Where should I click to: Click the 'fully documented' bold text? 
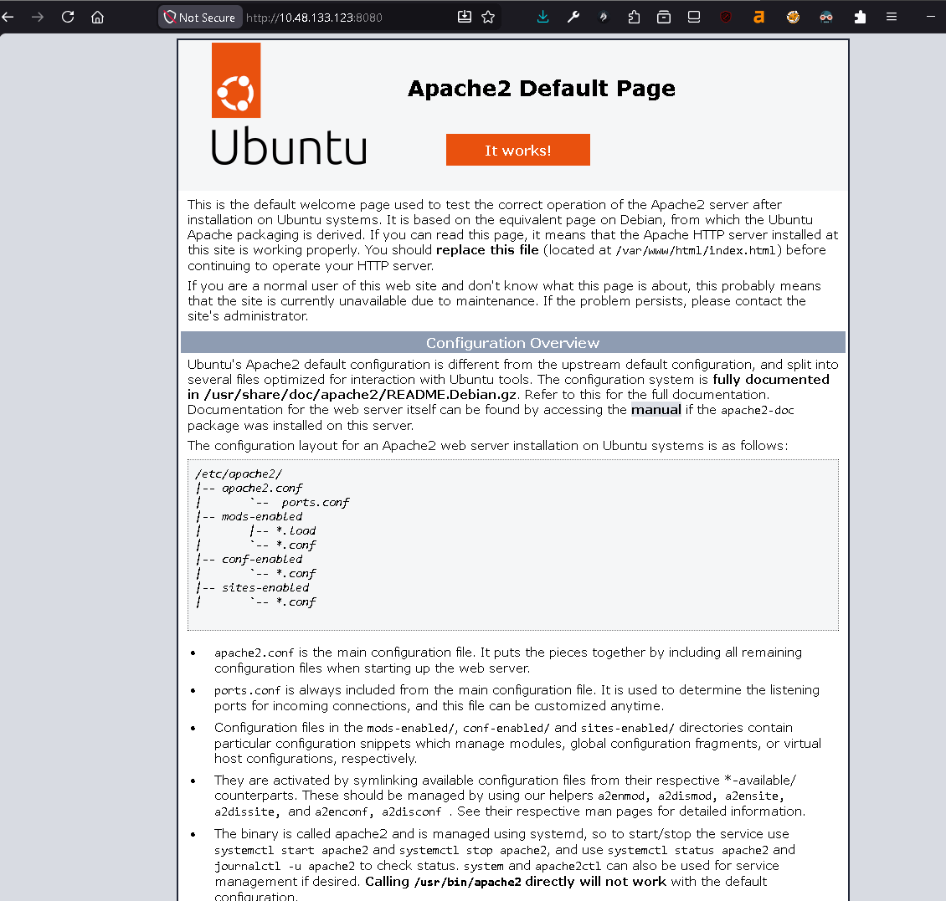click(x=771, y=379)
